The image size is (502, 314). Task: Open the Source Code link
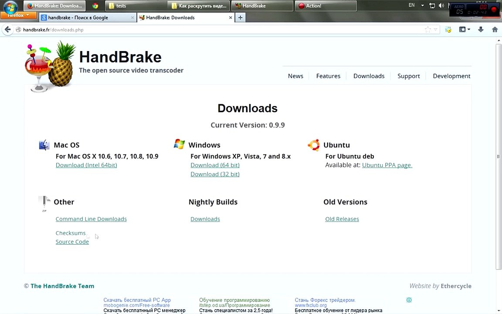pyautogui.click(x=72, y=242)
